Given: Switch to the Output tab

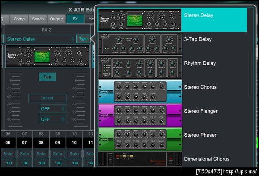Looking at the screenshot, I should coord(57,19).
